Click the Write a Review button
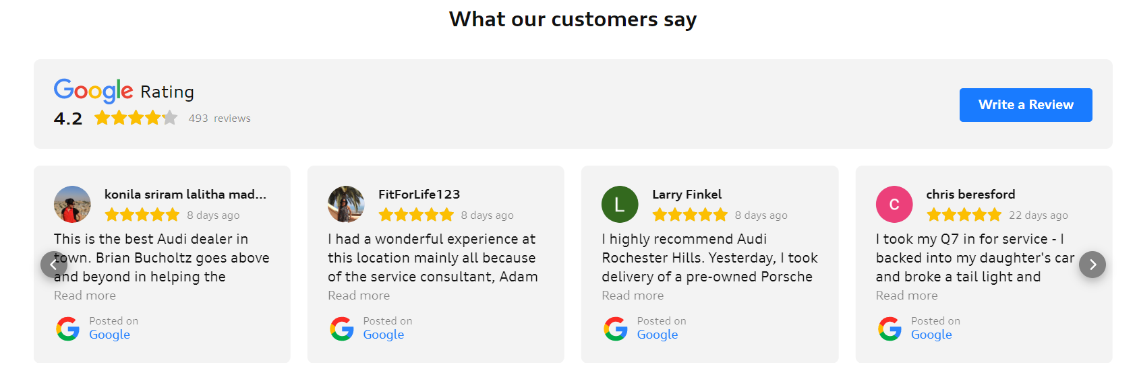 click(x=1025, y=105)
